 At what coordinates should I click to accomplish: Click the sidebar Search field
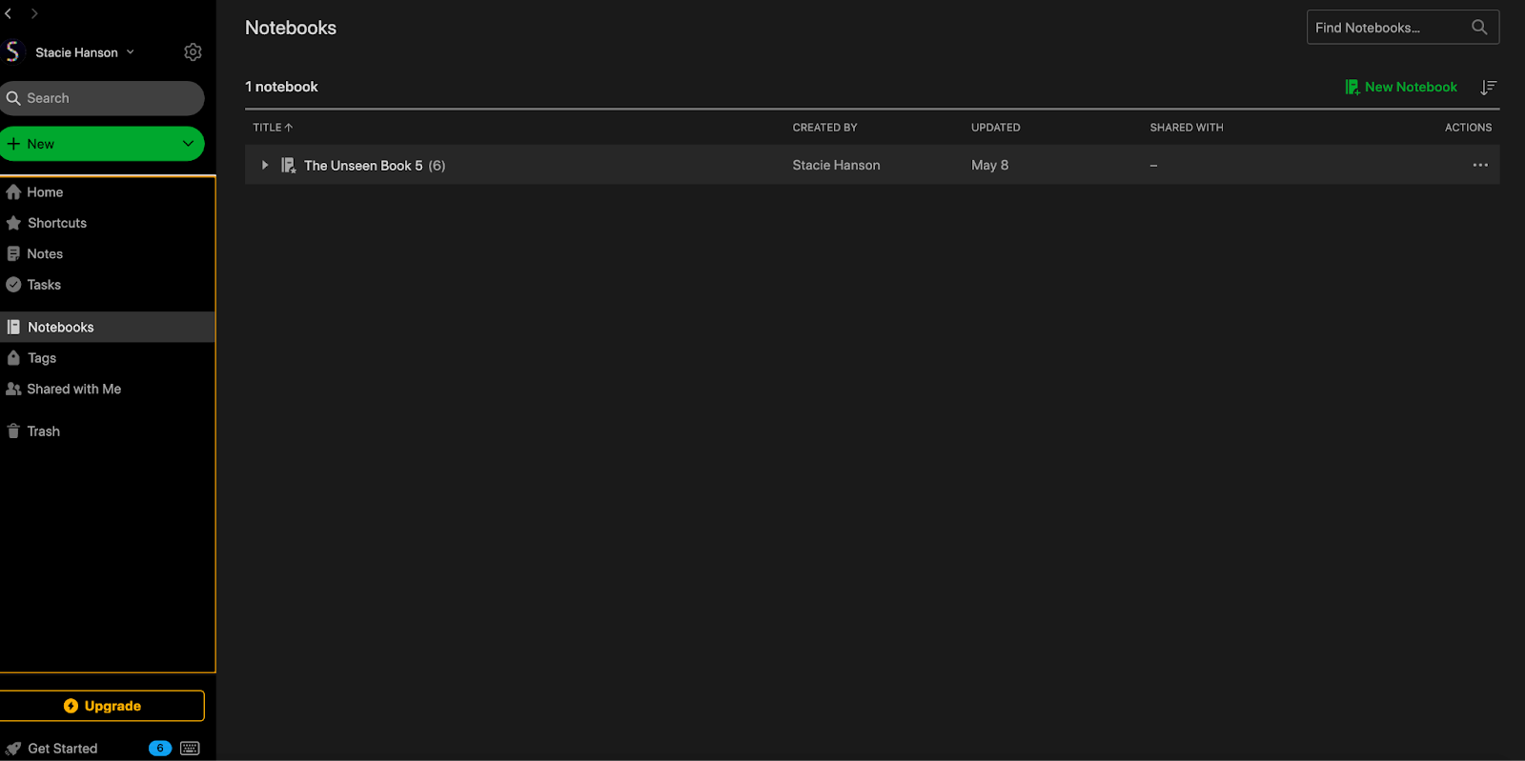[102, 98]
